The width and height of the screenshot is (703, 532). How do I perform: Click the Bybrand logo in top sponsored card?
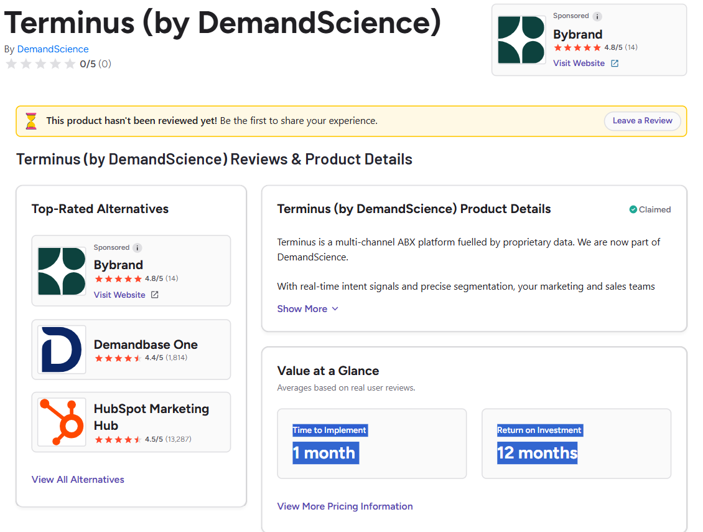point(522,40)
